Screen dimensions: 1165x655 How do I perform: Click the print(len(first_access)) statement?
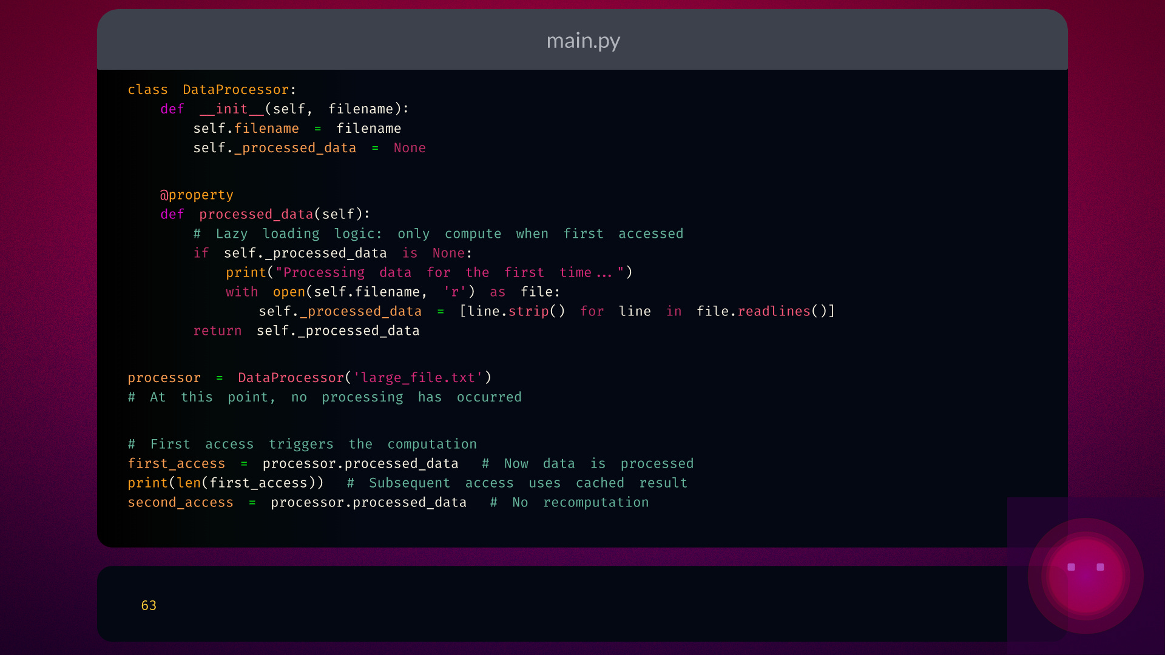(225, 483)
